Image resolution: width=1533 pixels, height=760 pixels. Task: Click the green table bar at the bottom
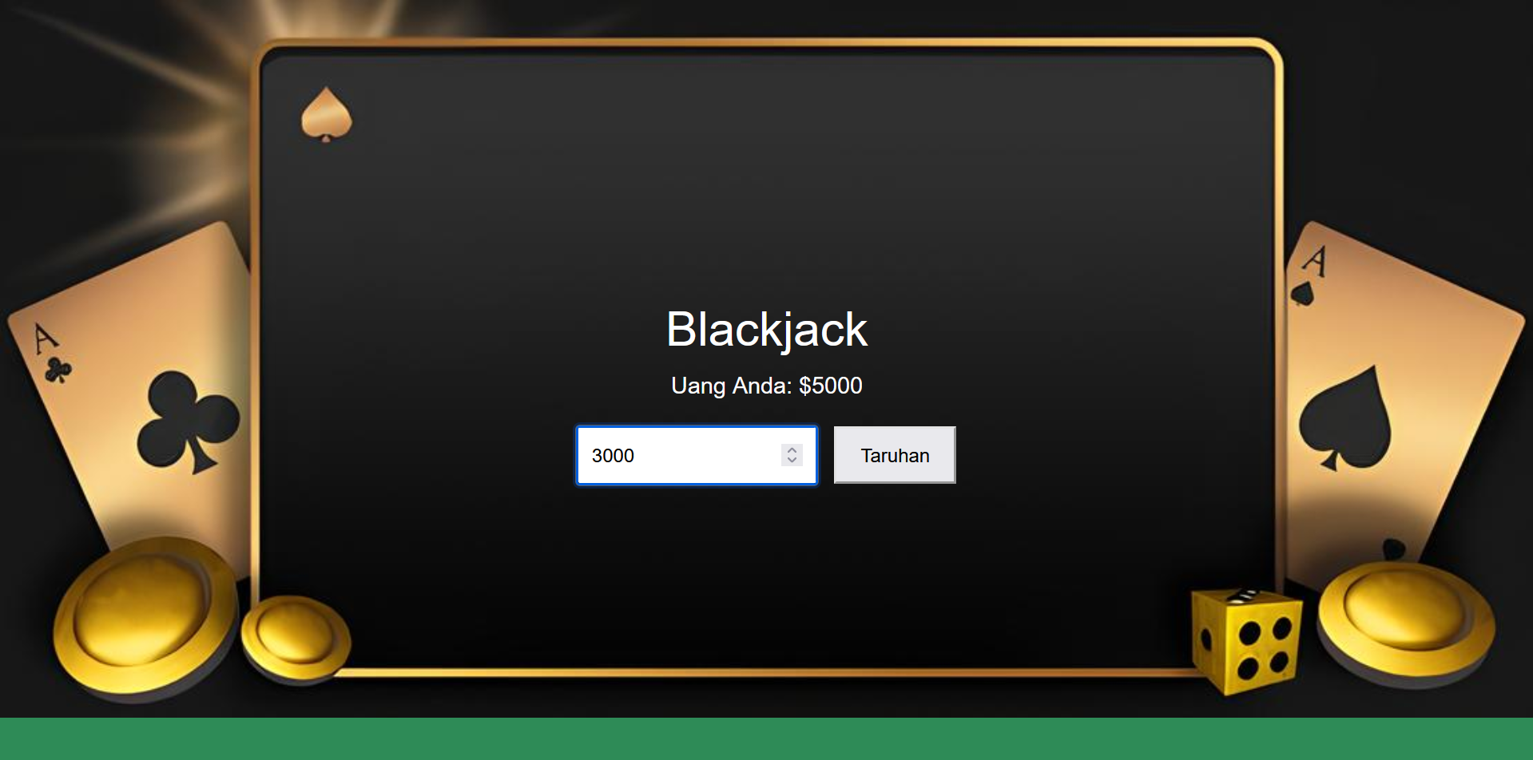766,738
